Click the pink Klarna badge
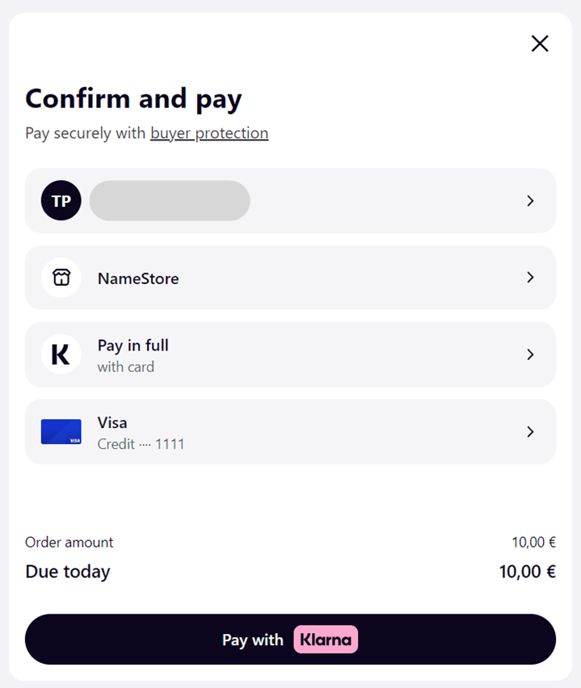The height and width of the screenshot is (688, 581). (326, 640)
